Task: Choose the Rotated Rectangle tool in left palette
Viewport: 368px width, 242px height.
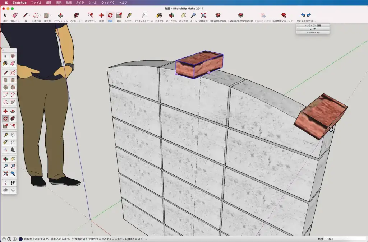Action: [x=13, y=80]
